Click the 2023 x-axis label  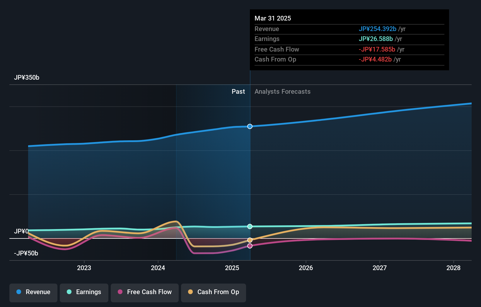tap(84, 268)
